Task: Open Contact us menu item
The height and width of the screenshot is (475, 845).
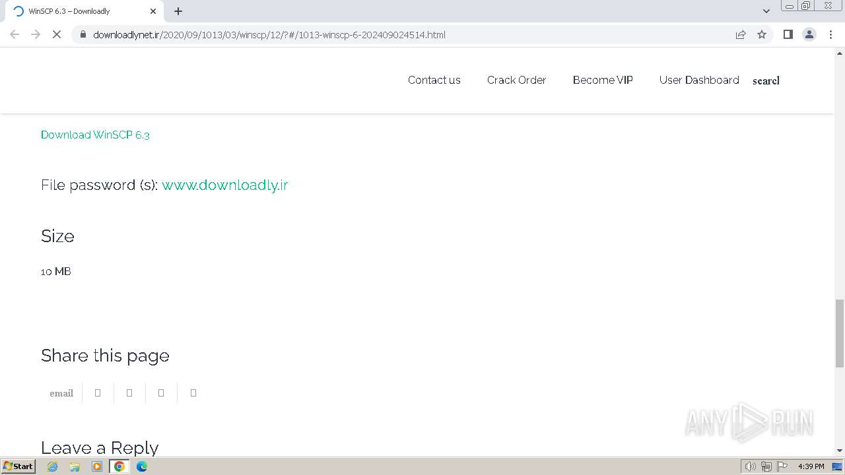Action: click(434, 80)
